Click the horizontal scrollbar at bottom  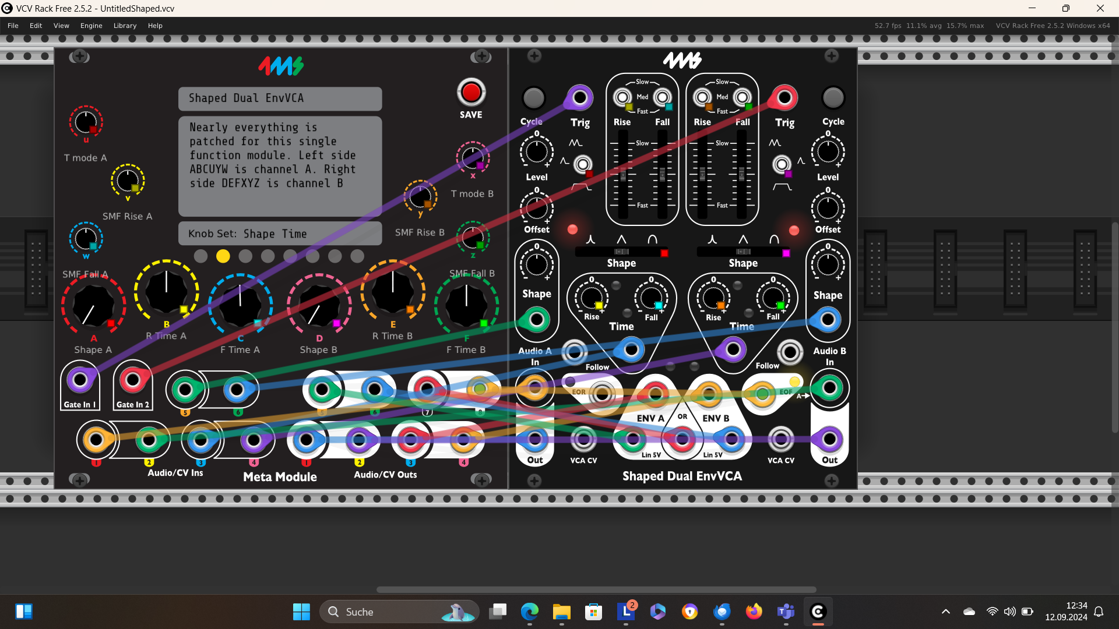(596, 589)
